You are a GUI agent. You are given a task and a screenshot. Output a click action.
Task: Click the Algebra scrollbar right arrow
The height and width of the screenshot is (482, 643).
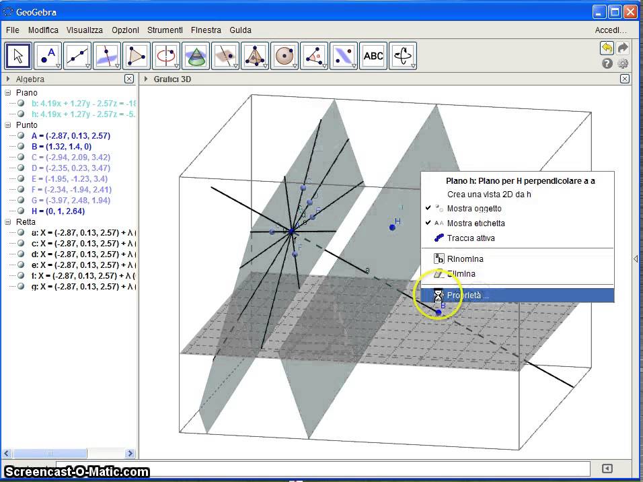pos(130,453)
